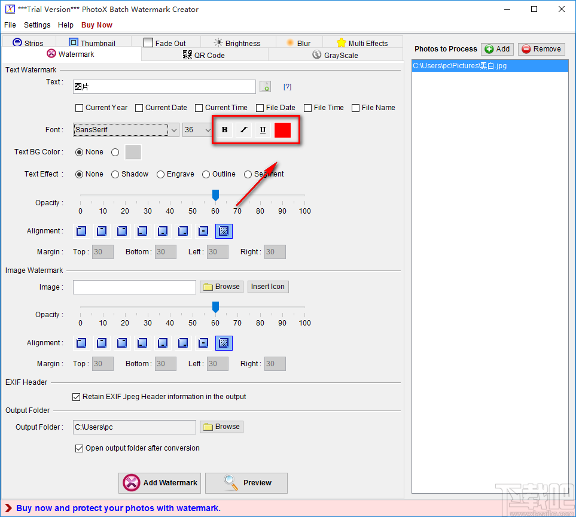576x517 pixels.
Task: Set image watermark alignment to bottom-center
Action: 162,343
